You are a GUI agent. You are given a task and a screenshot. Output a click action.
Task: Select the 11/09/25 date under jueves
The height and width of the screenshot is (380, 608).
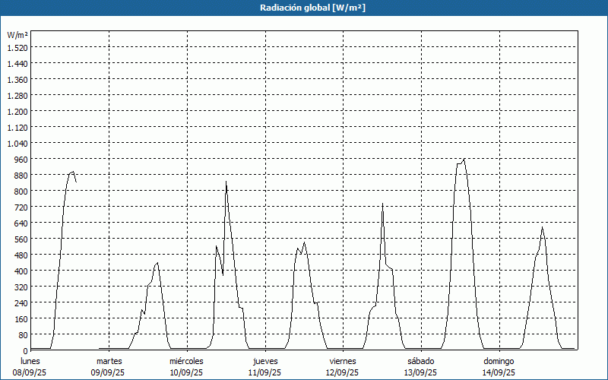[x=264, y=372]
